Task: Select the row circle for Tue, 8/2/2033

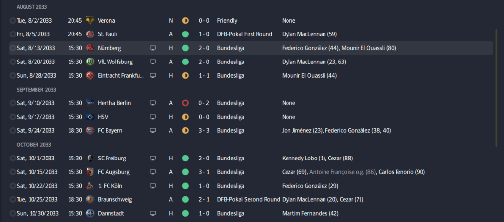Action: point(12,21)
